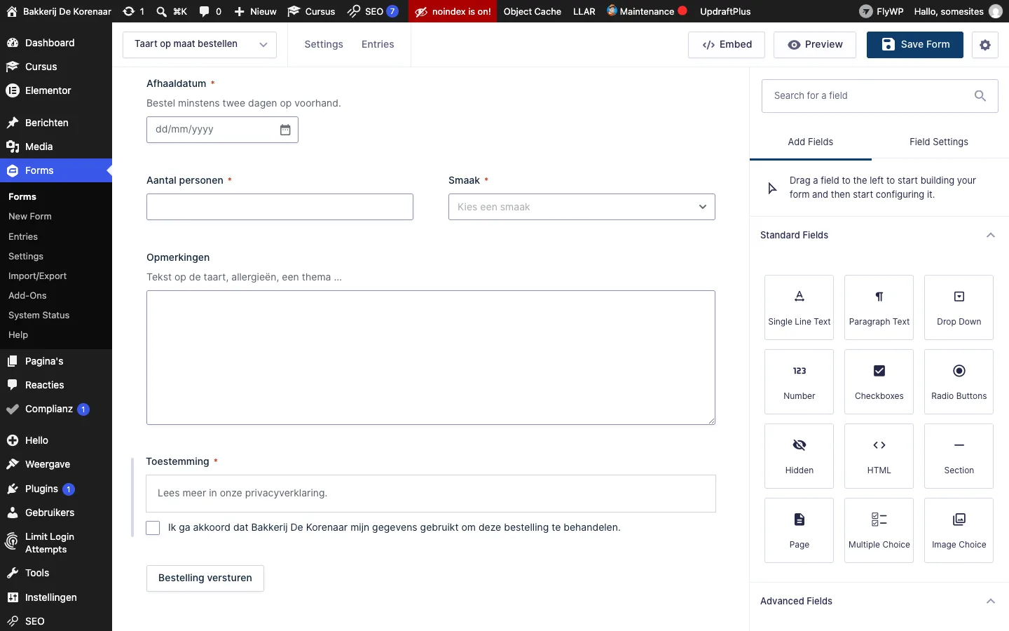Viewport: 1009px width, 631px height.
Task: Open the 'Kies een smaak' dropdown
Action: pos(582,207)
